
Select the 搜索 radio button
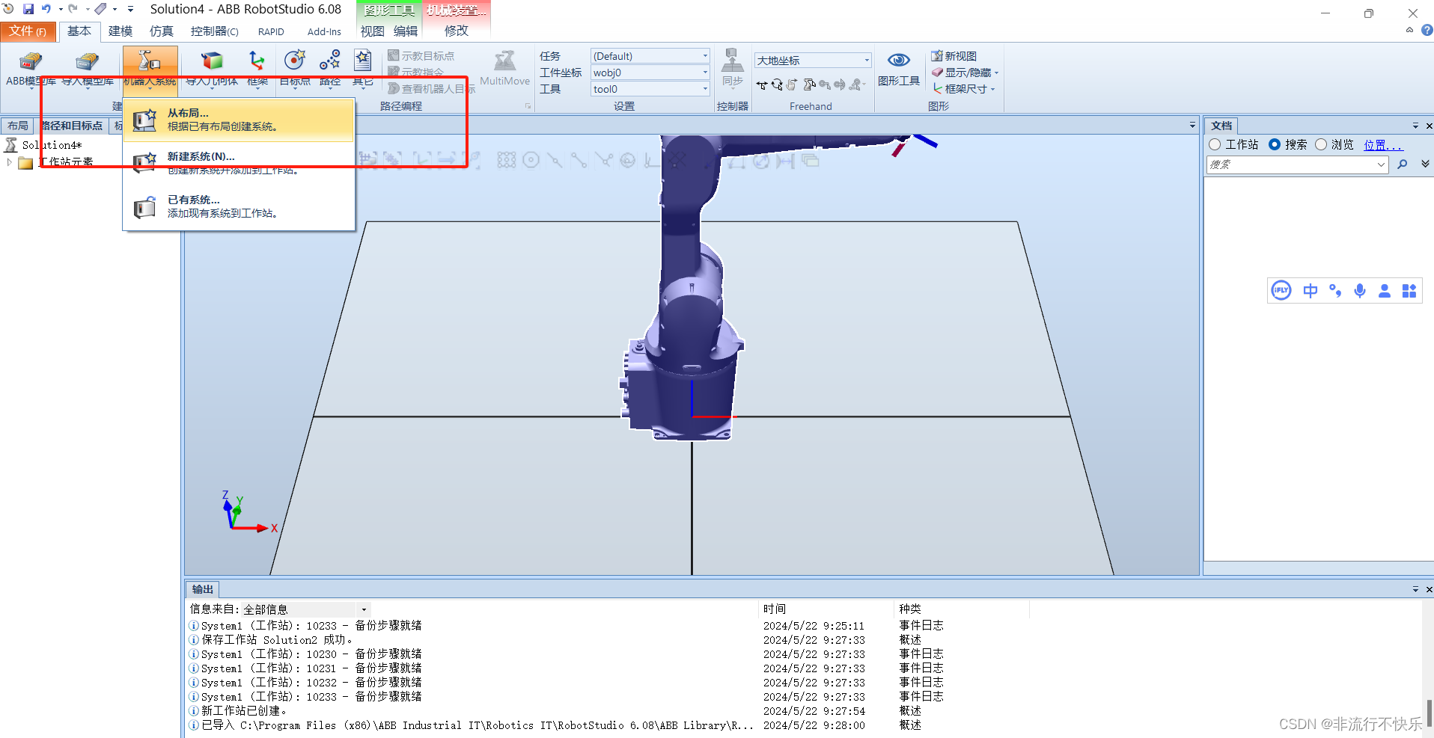pos(1274,144)
